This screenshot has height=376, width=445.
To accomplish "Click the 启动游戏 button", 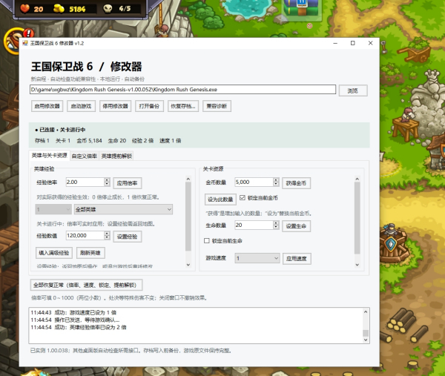I will point(81,106).
